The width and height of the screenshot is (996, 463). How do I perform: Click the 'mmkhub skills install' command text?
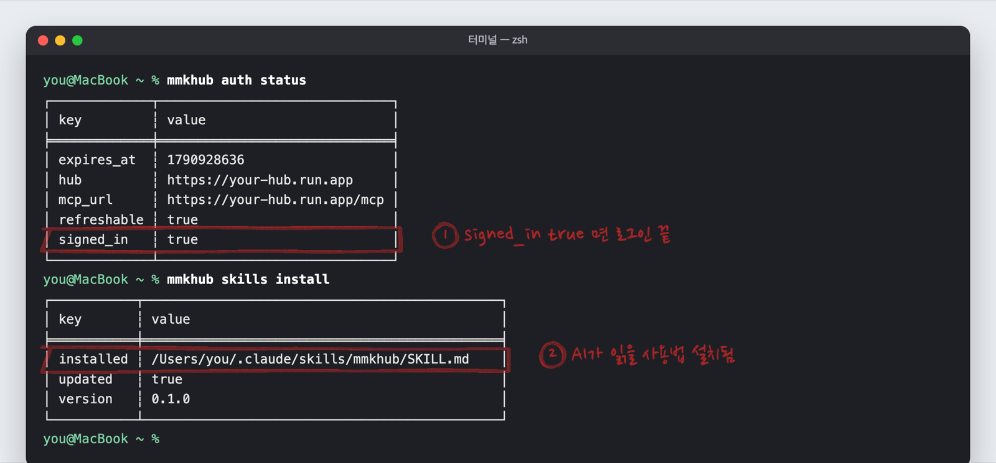(248, 280)
